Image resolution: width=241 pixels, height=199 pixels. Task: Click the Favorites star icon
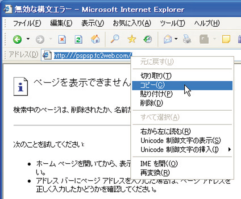pos(132,39)
